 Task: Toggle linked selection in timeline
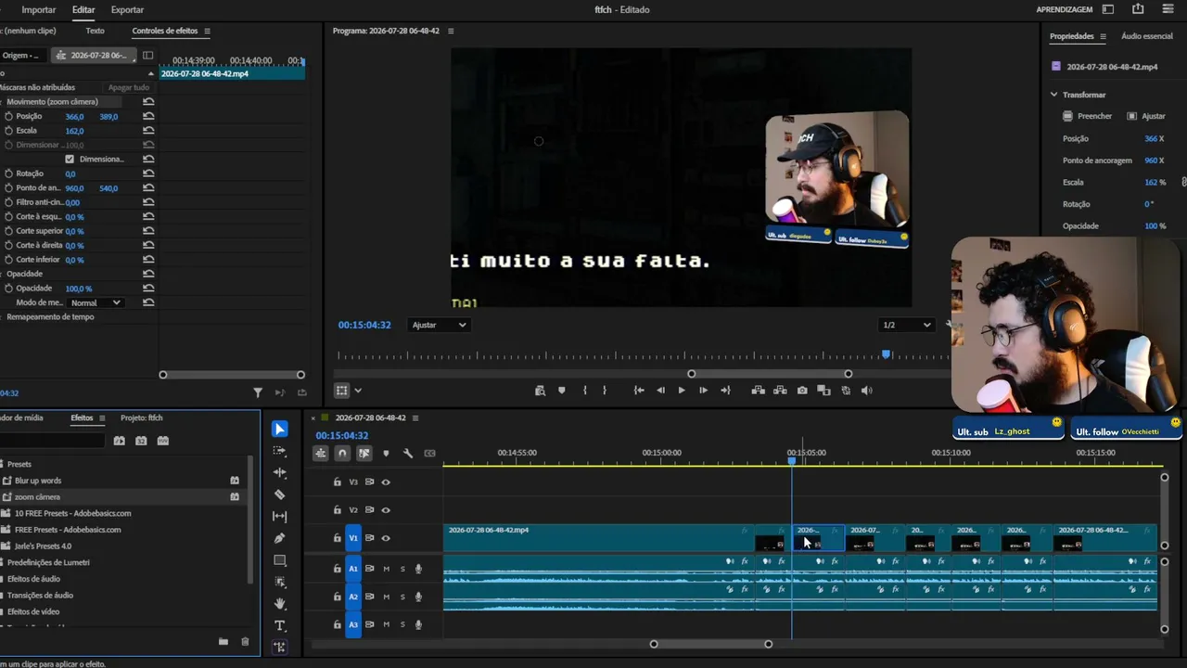364,454
